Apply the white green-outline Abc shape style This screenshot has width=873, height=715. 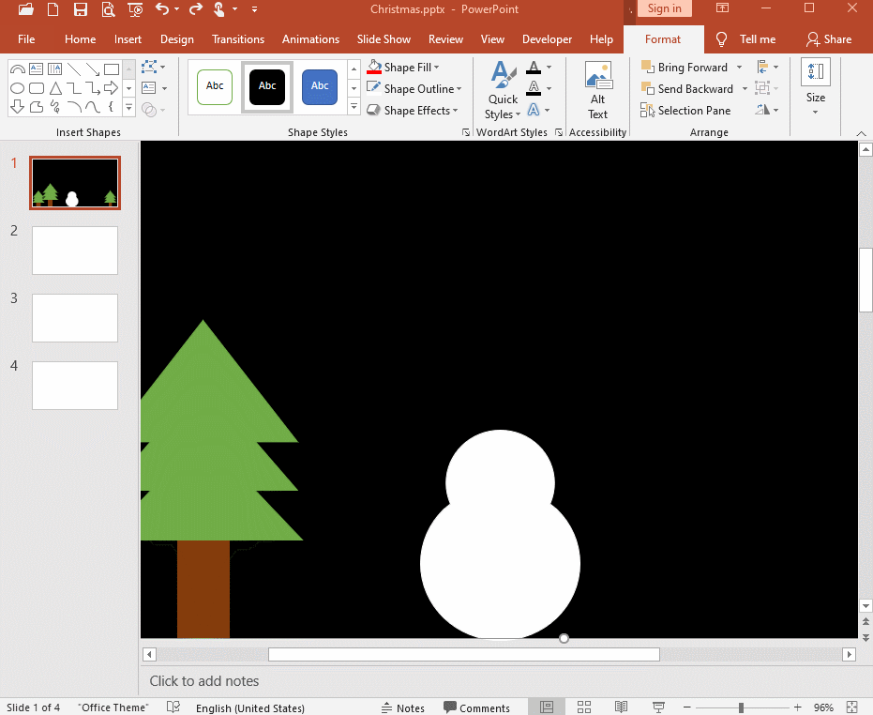click(215, 86)
